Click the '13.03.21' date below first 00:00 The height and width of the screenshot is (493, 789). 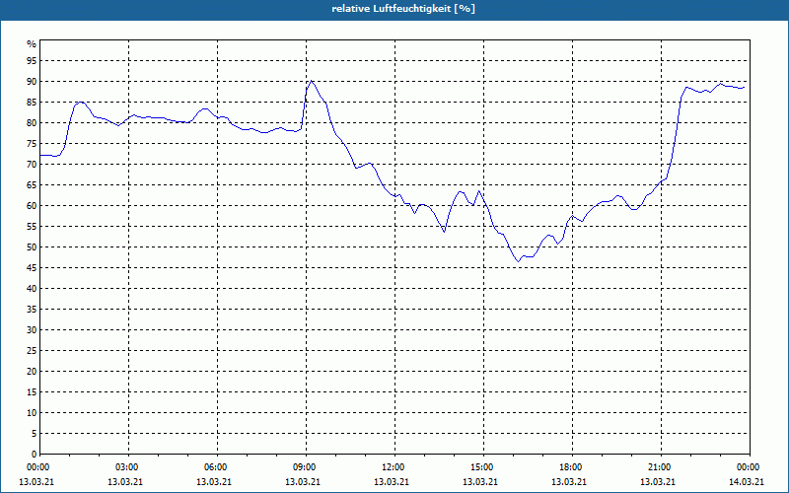tap(36, 481)
